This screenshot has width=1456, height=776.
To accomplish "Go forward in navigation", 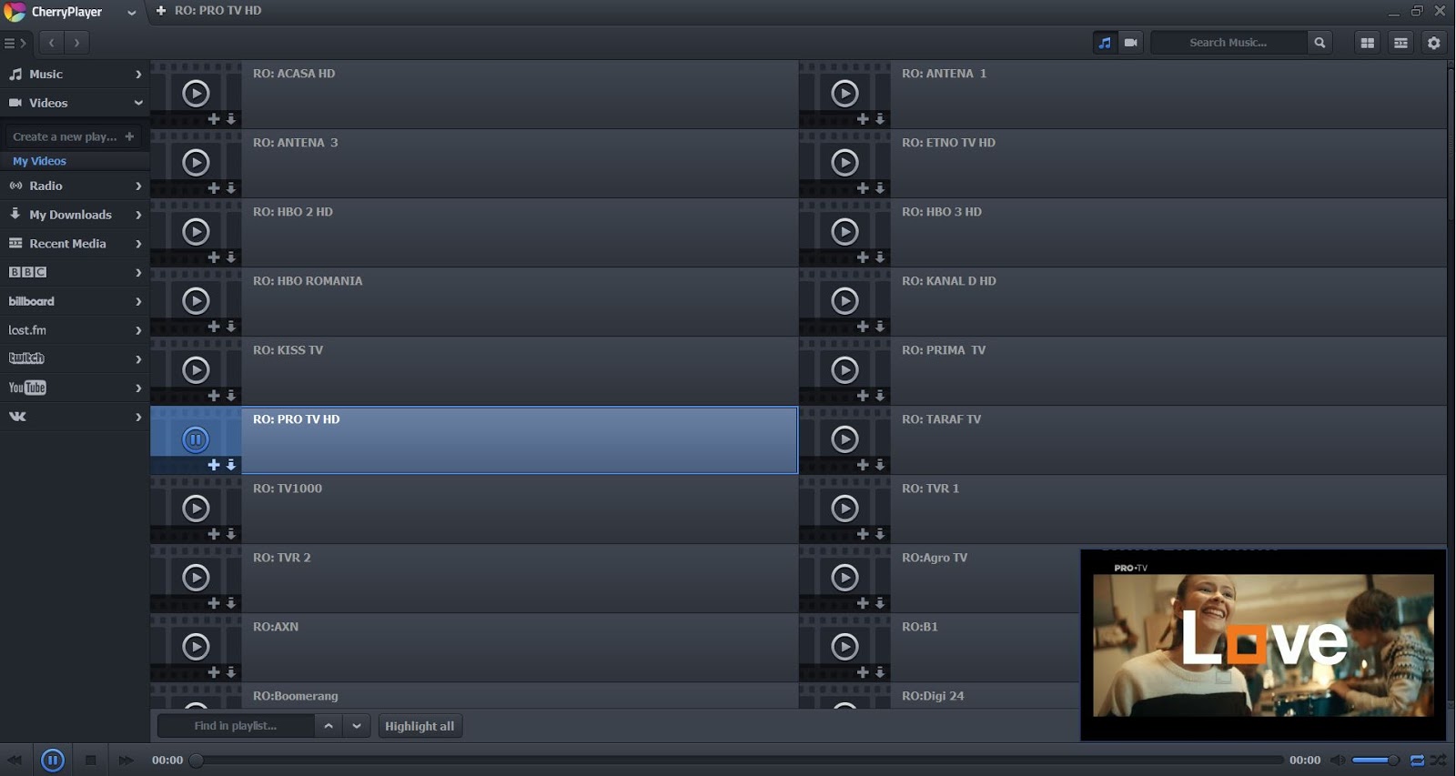I will pos(76,43).
